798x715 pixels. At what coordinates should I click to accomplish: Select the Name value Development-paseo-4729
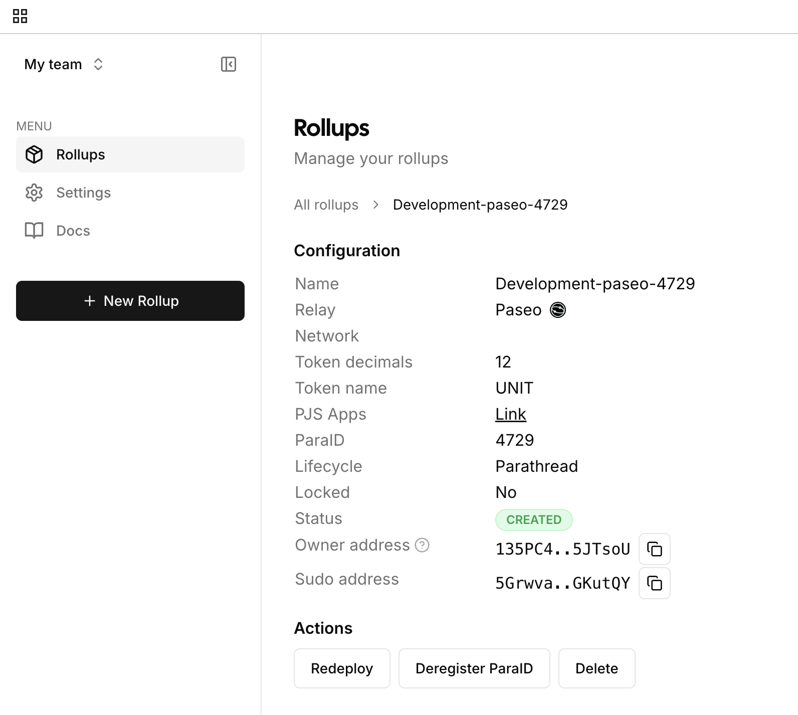point(595,284)
